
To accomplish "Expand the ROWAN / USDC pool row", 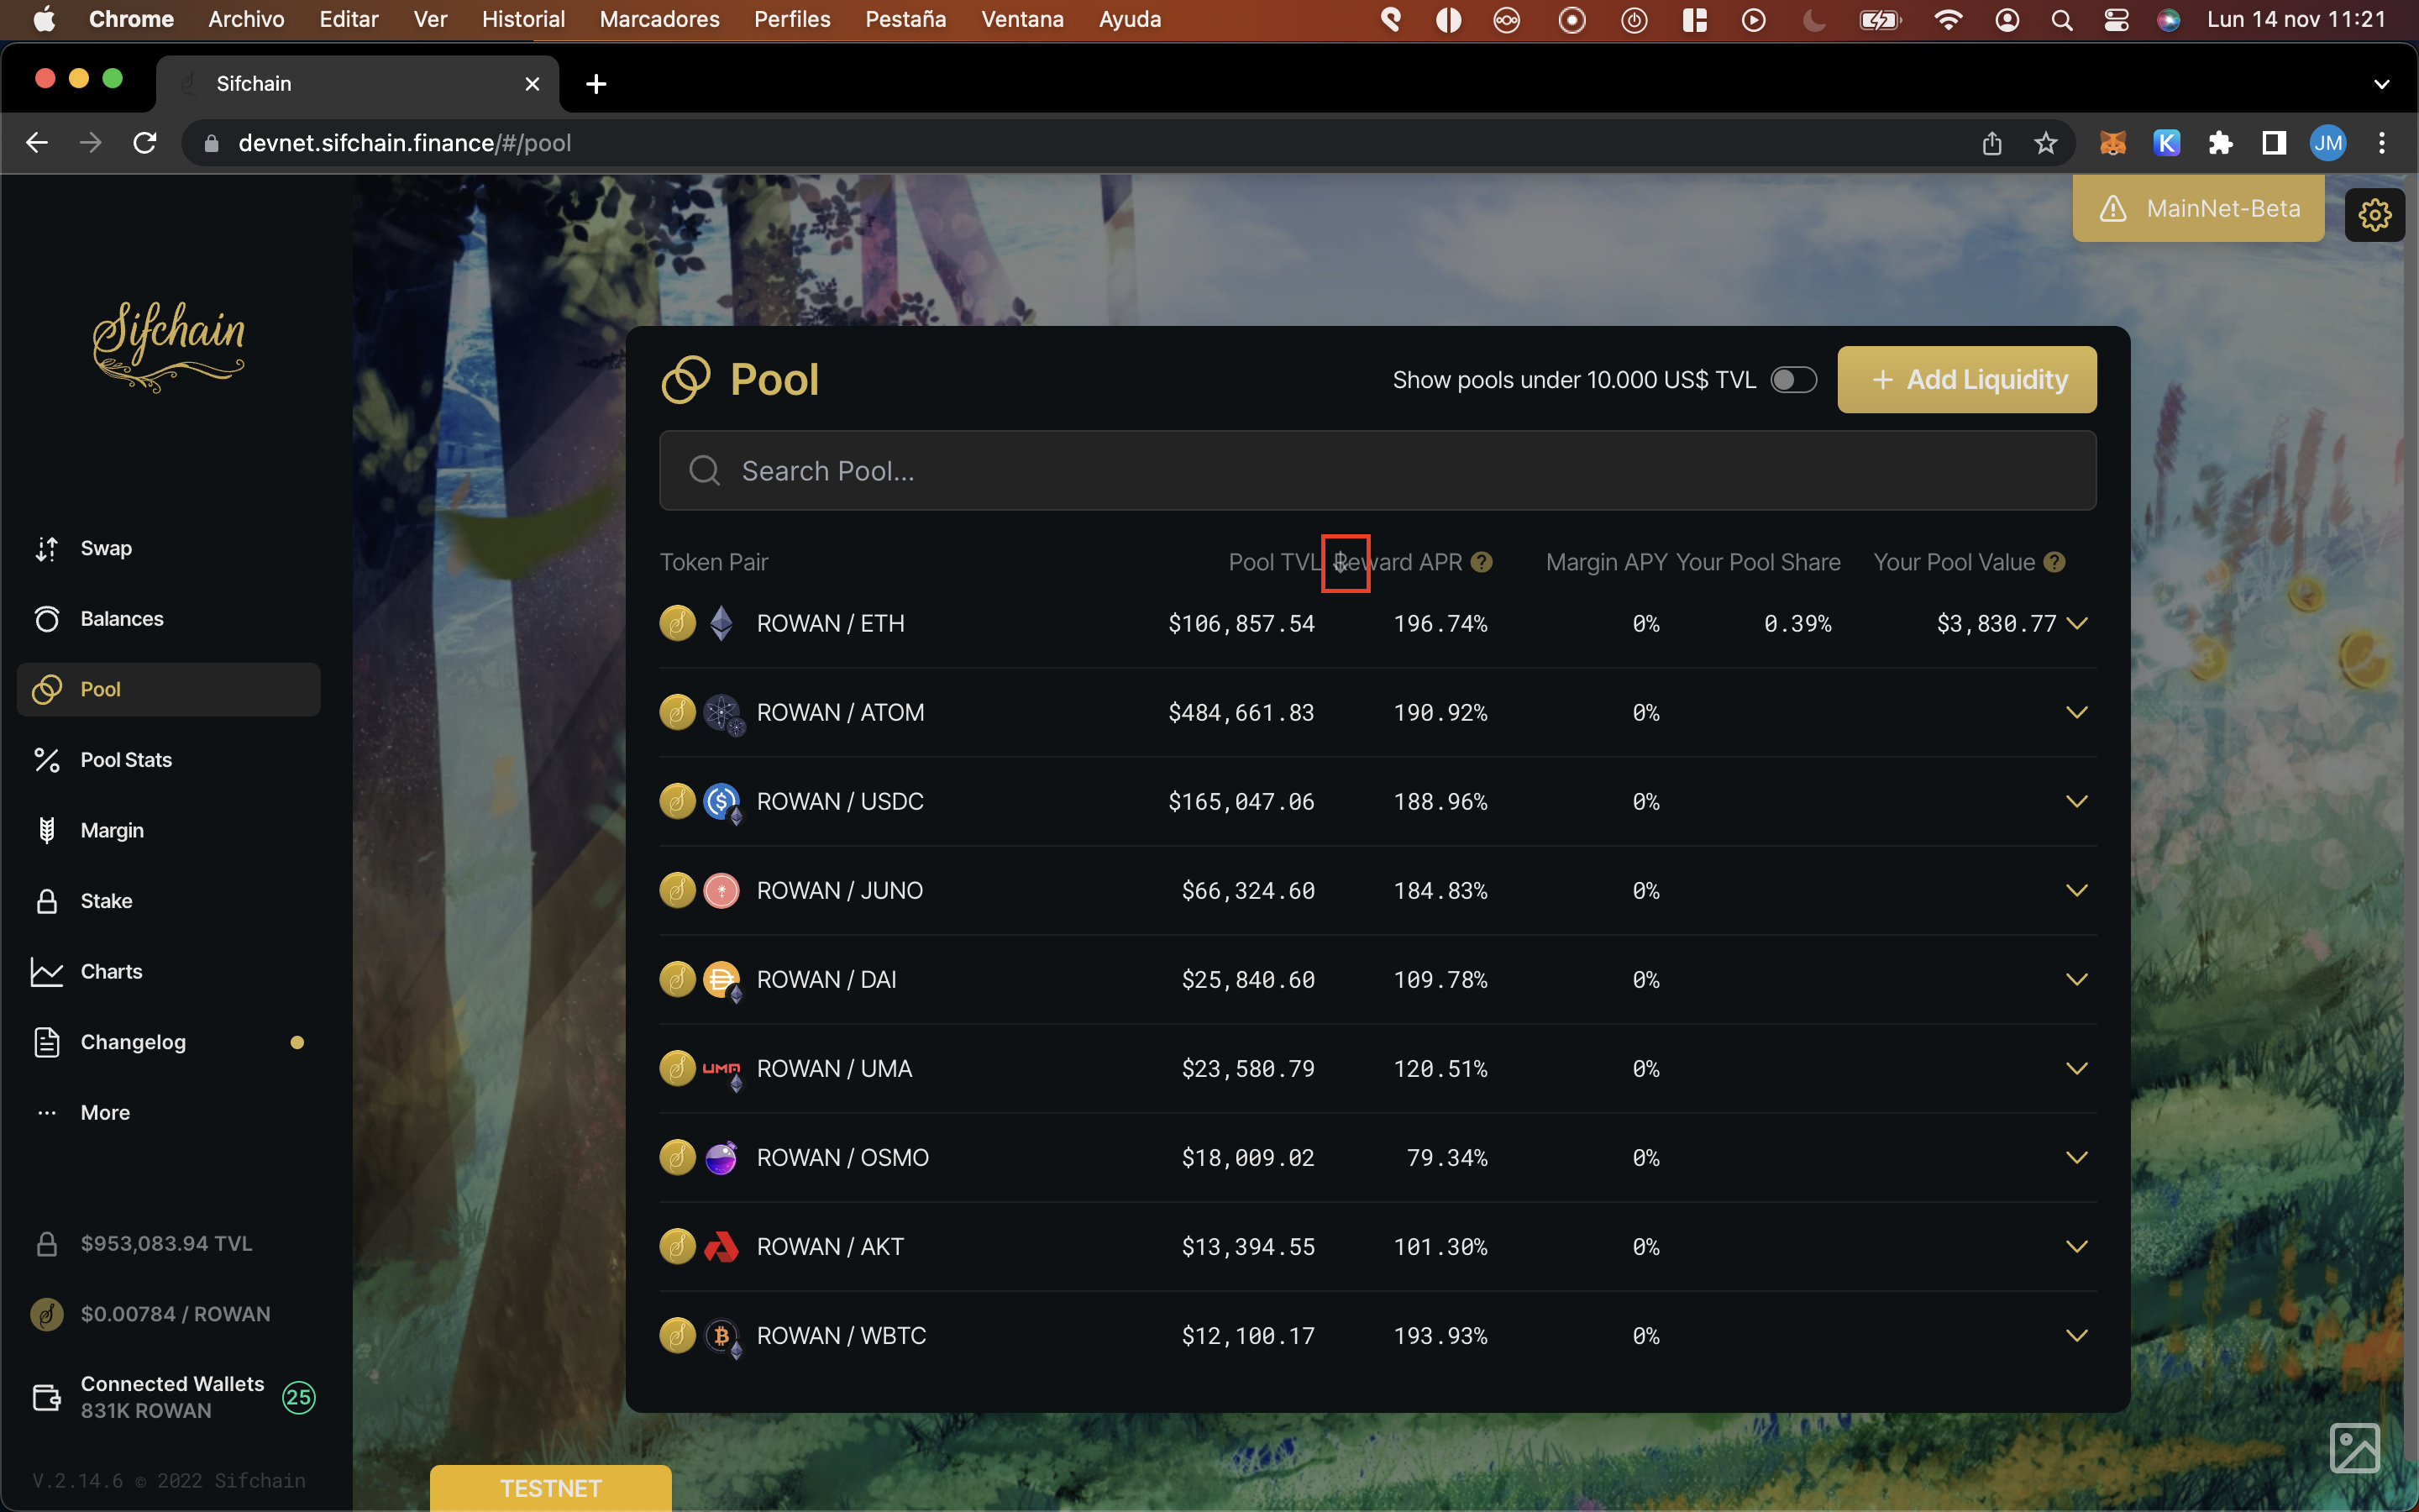I will click(2076, 801).
